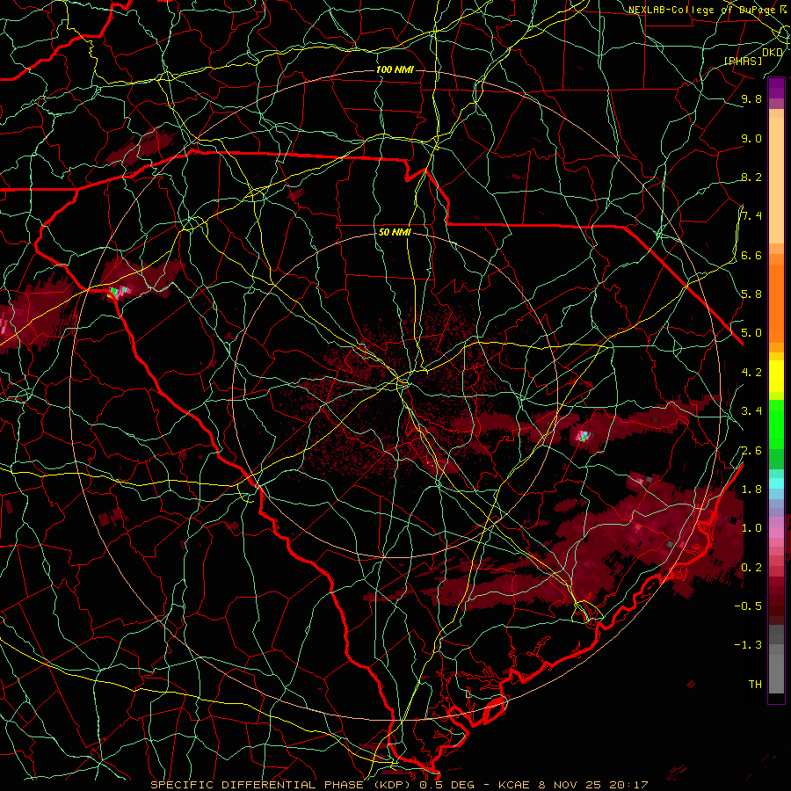Click the 20:17 timestamp in the caption

click(628, 785)
